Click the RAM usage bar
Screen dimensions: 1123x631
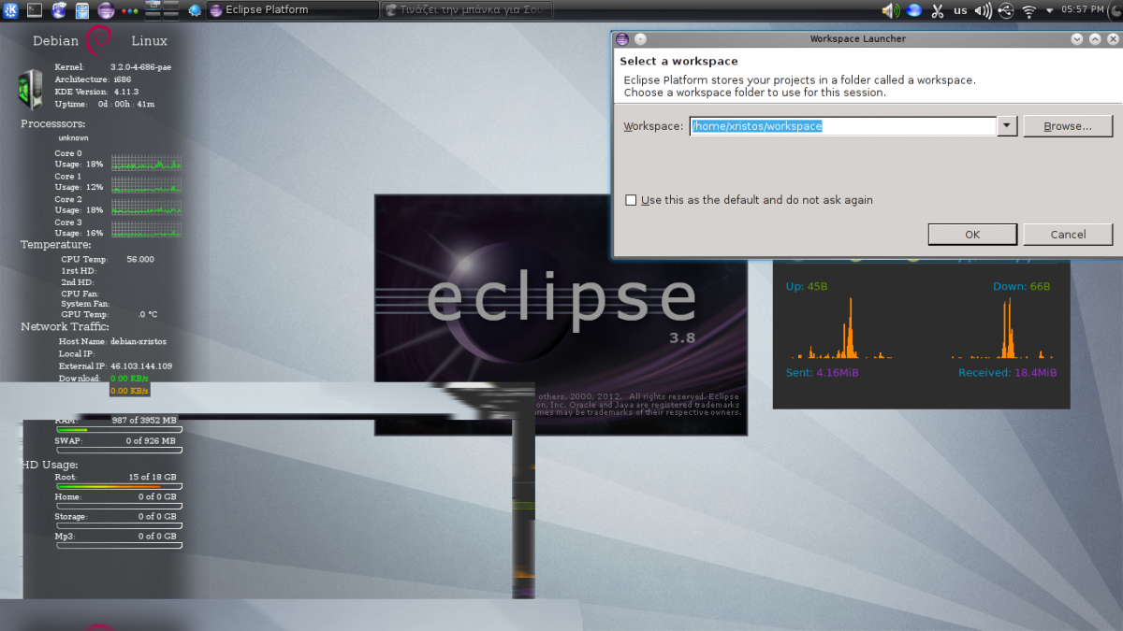(x=119, y=430)
